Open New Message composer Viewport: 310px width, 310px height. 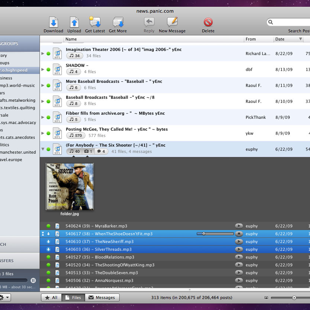pyautogui.click(x=172, y=22)
